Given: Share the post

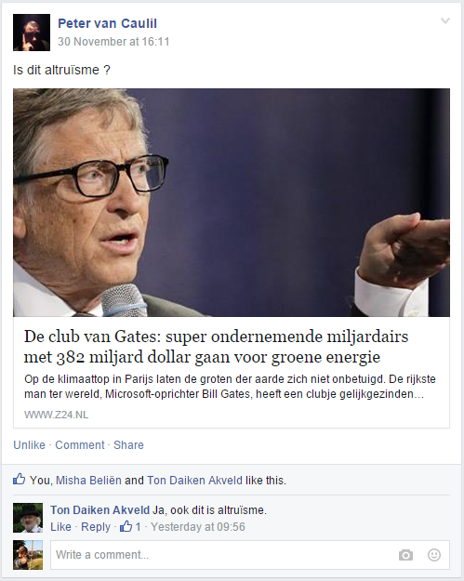Looking at the screenshot, I should 128,444.
